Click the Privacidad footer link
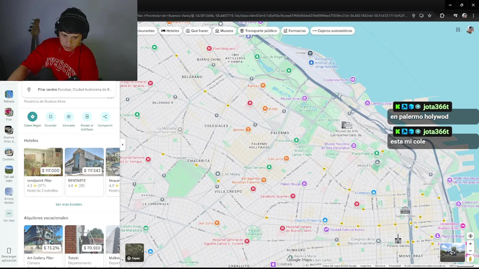Screen dimensions: 479x269 [394, 266]
